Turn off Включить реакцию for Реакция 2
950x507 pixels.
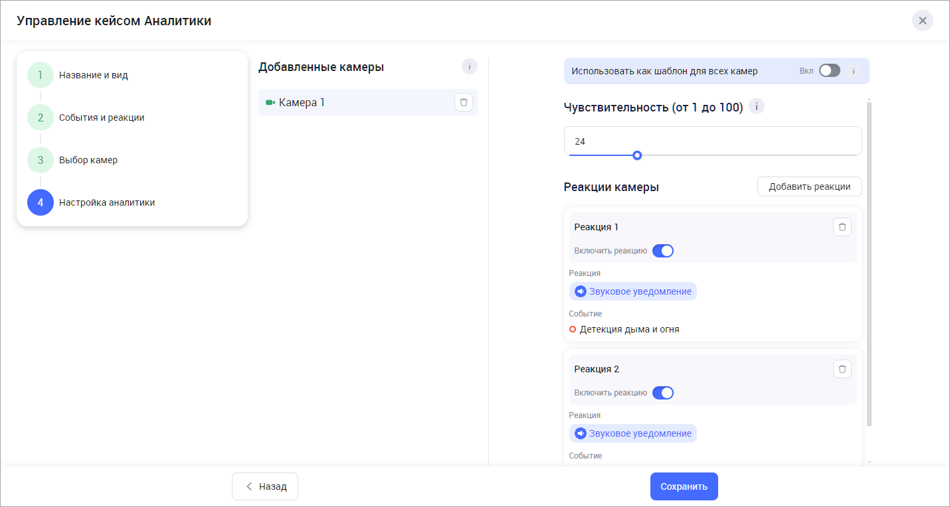pos(662,393)
